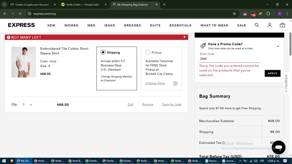Open the Extensions puzzle icon

[268, 14]
